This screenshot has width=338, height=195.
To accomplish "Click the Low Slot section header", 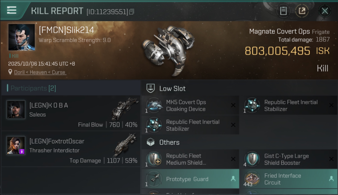I will [x=172, y=88].
